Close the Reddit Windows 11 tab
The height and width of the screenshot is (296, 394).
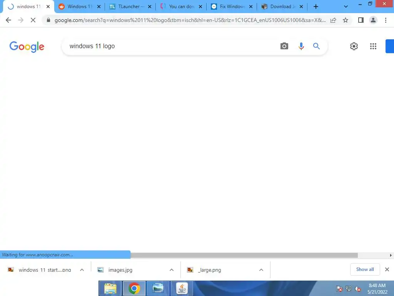pyautogui.click(x=99, y=7)
